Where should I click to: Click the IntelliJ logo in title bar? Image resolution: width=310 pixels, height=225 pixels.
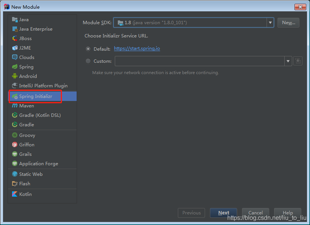click(x=6, y=7)
